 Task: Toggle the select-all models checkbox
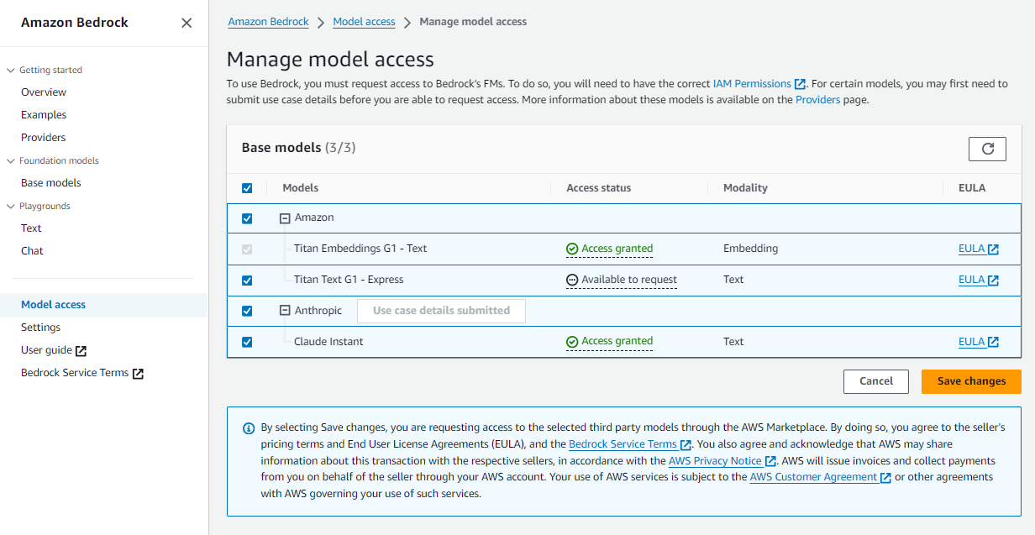(247, 188)
